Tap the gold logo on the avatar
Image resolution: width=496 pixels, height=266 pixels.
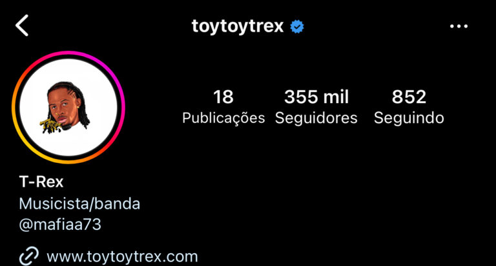click(50, 126)
